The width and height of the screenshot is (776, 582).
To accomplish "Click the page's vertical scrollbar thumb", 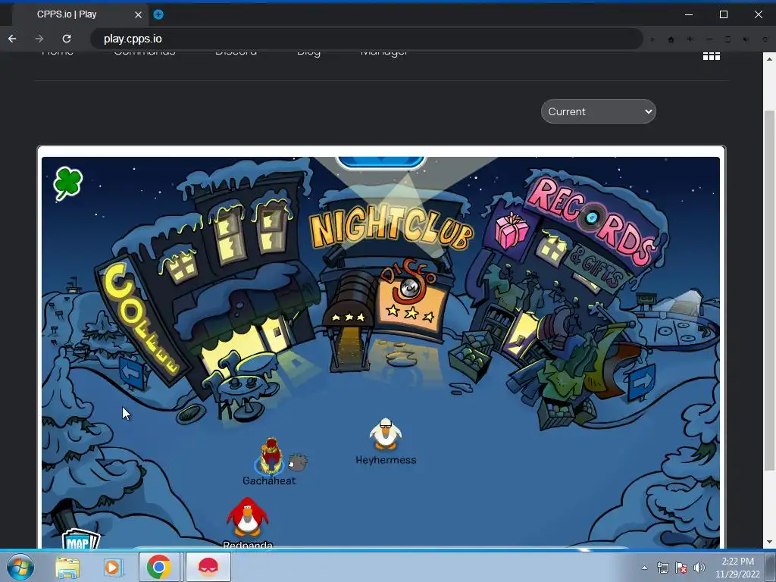I will point(768,290).
